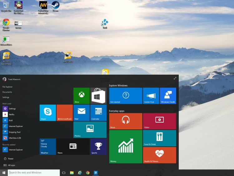Screen dimensions: 234x176
Task: Click the Task View taskbar icon
Action: (x=64, y=173)
